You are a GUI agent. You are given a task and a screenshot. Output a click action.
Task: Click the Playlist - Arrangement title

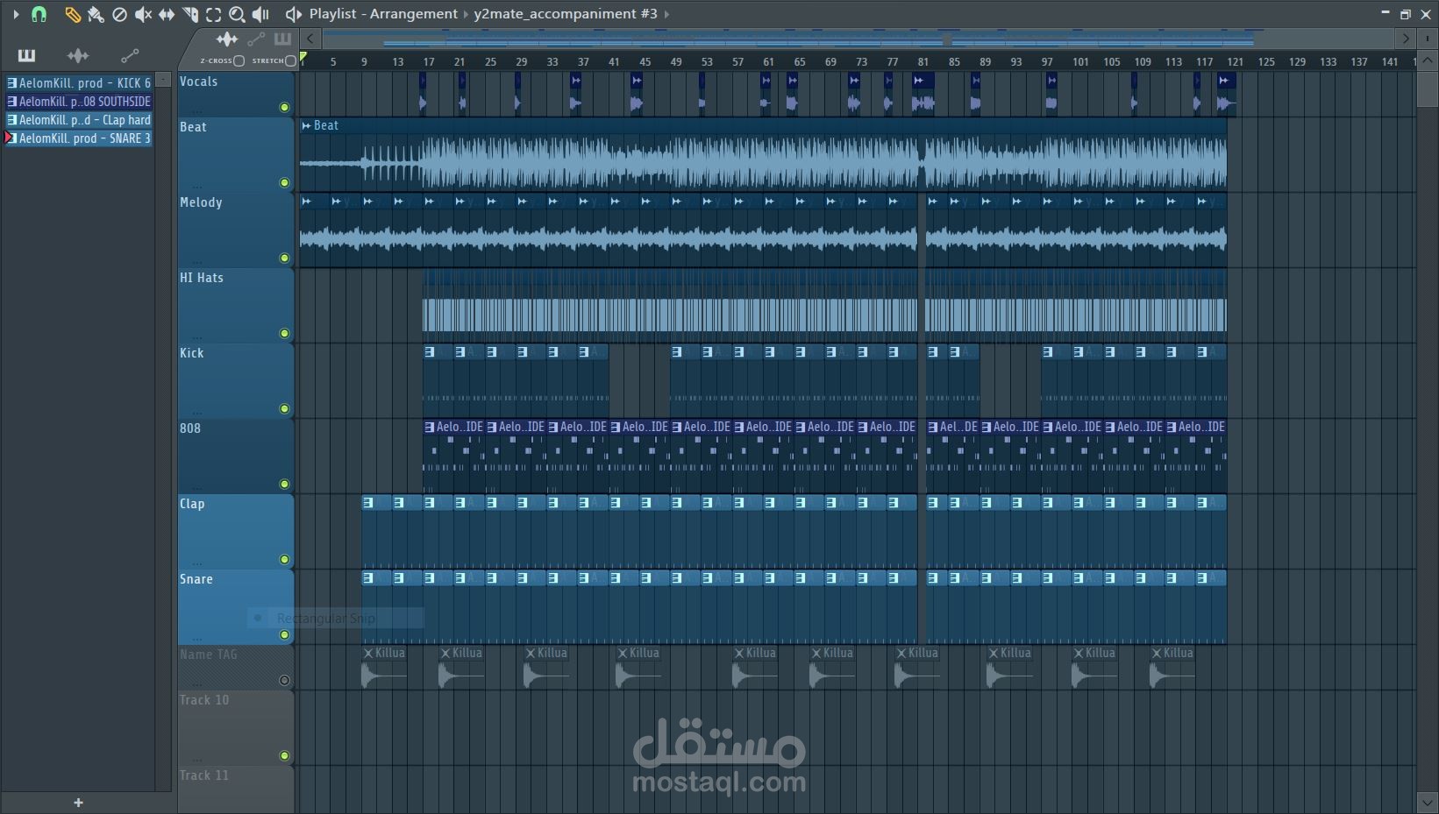pos(383,14)
